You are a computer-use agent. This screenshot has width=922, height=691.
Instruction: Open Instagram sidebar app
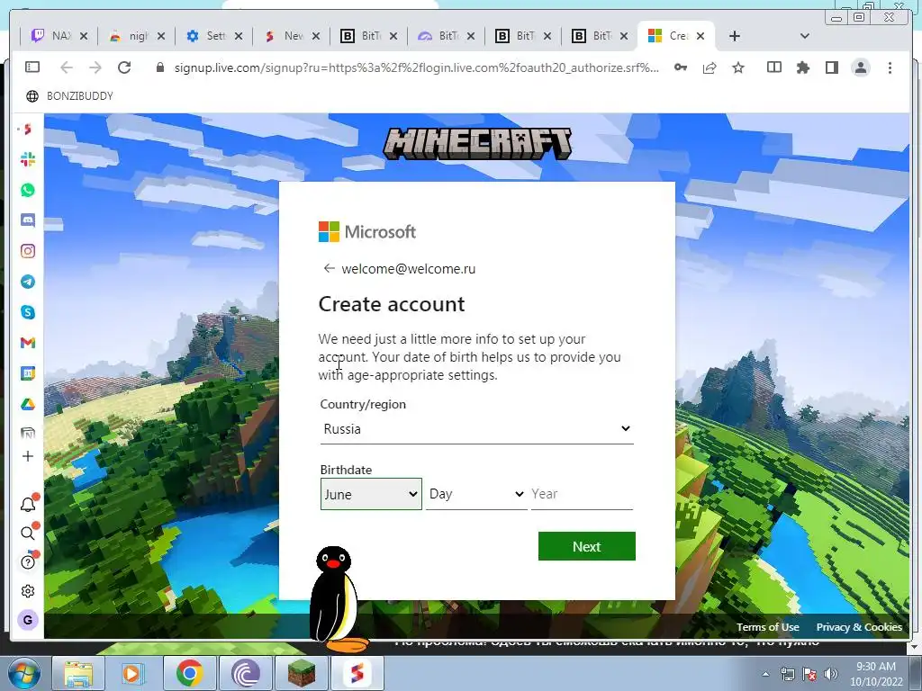click(28, 251)
